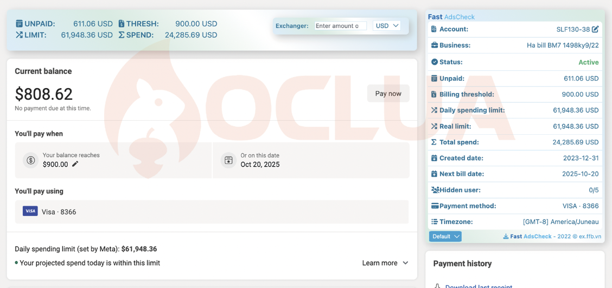Click the 0/5 hidden user value
Viewport: 612px width, 288px height.
tap(594, 190)
